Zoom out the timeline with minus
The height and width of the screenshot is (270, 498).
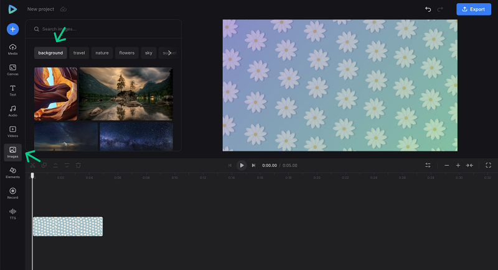446,165
